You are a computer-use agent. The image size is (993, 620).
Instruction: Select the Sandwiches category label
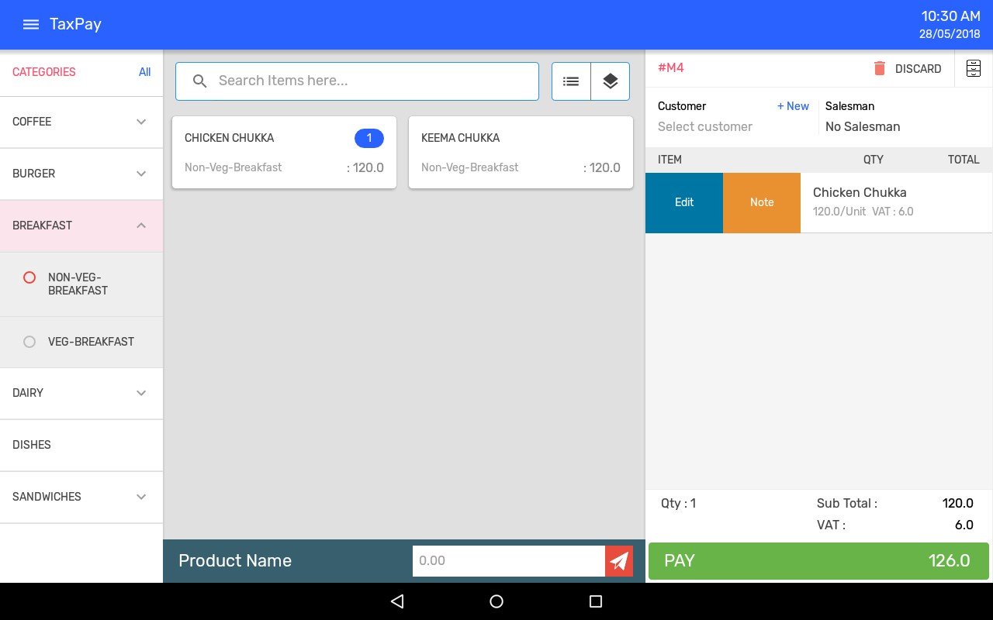(47, 497)
